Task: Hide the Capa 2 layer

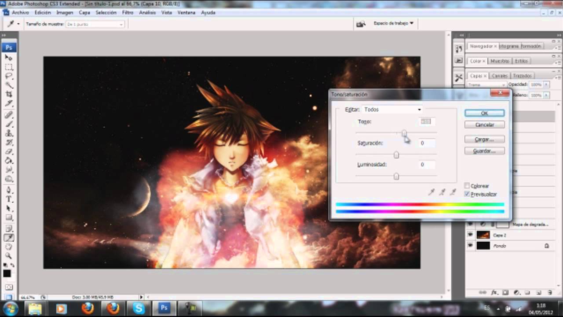Action: 470,235
